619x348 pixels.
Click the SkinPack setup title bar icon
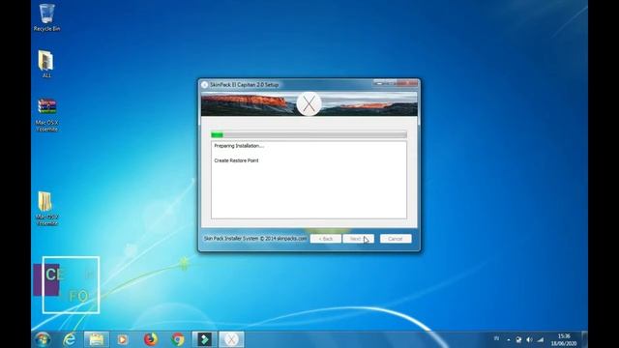204,84
